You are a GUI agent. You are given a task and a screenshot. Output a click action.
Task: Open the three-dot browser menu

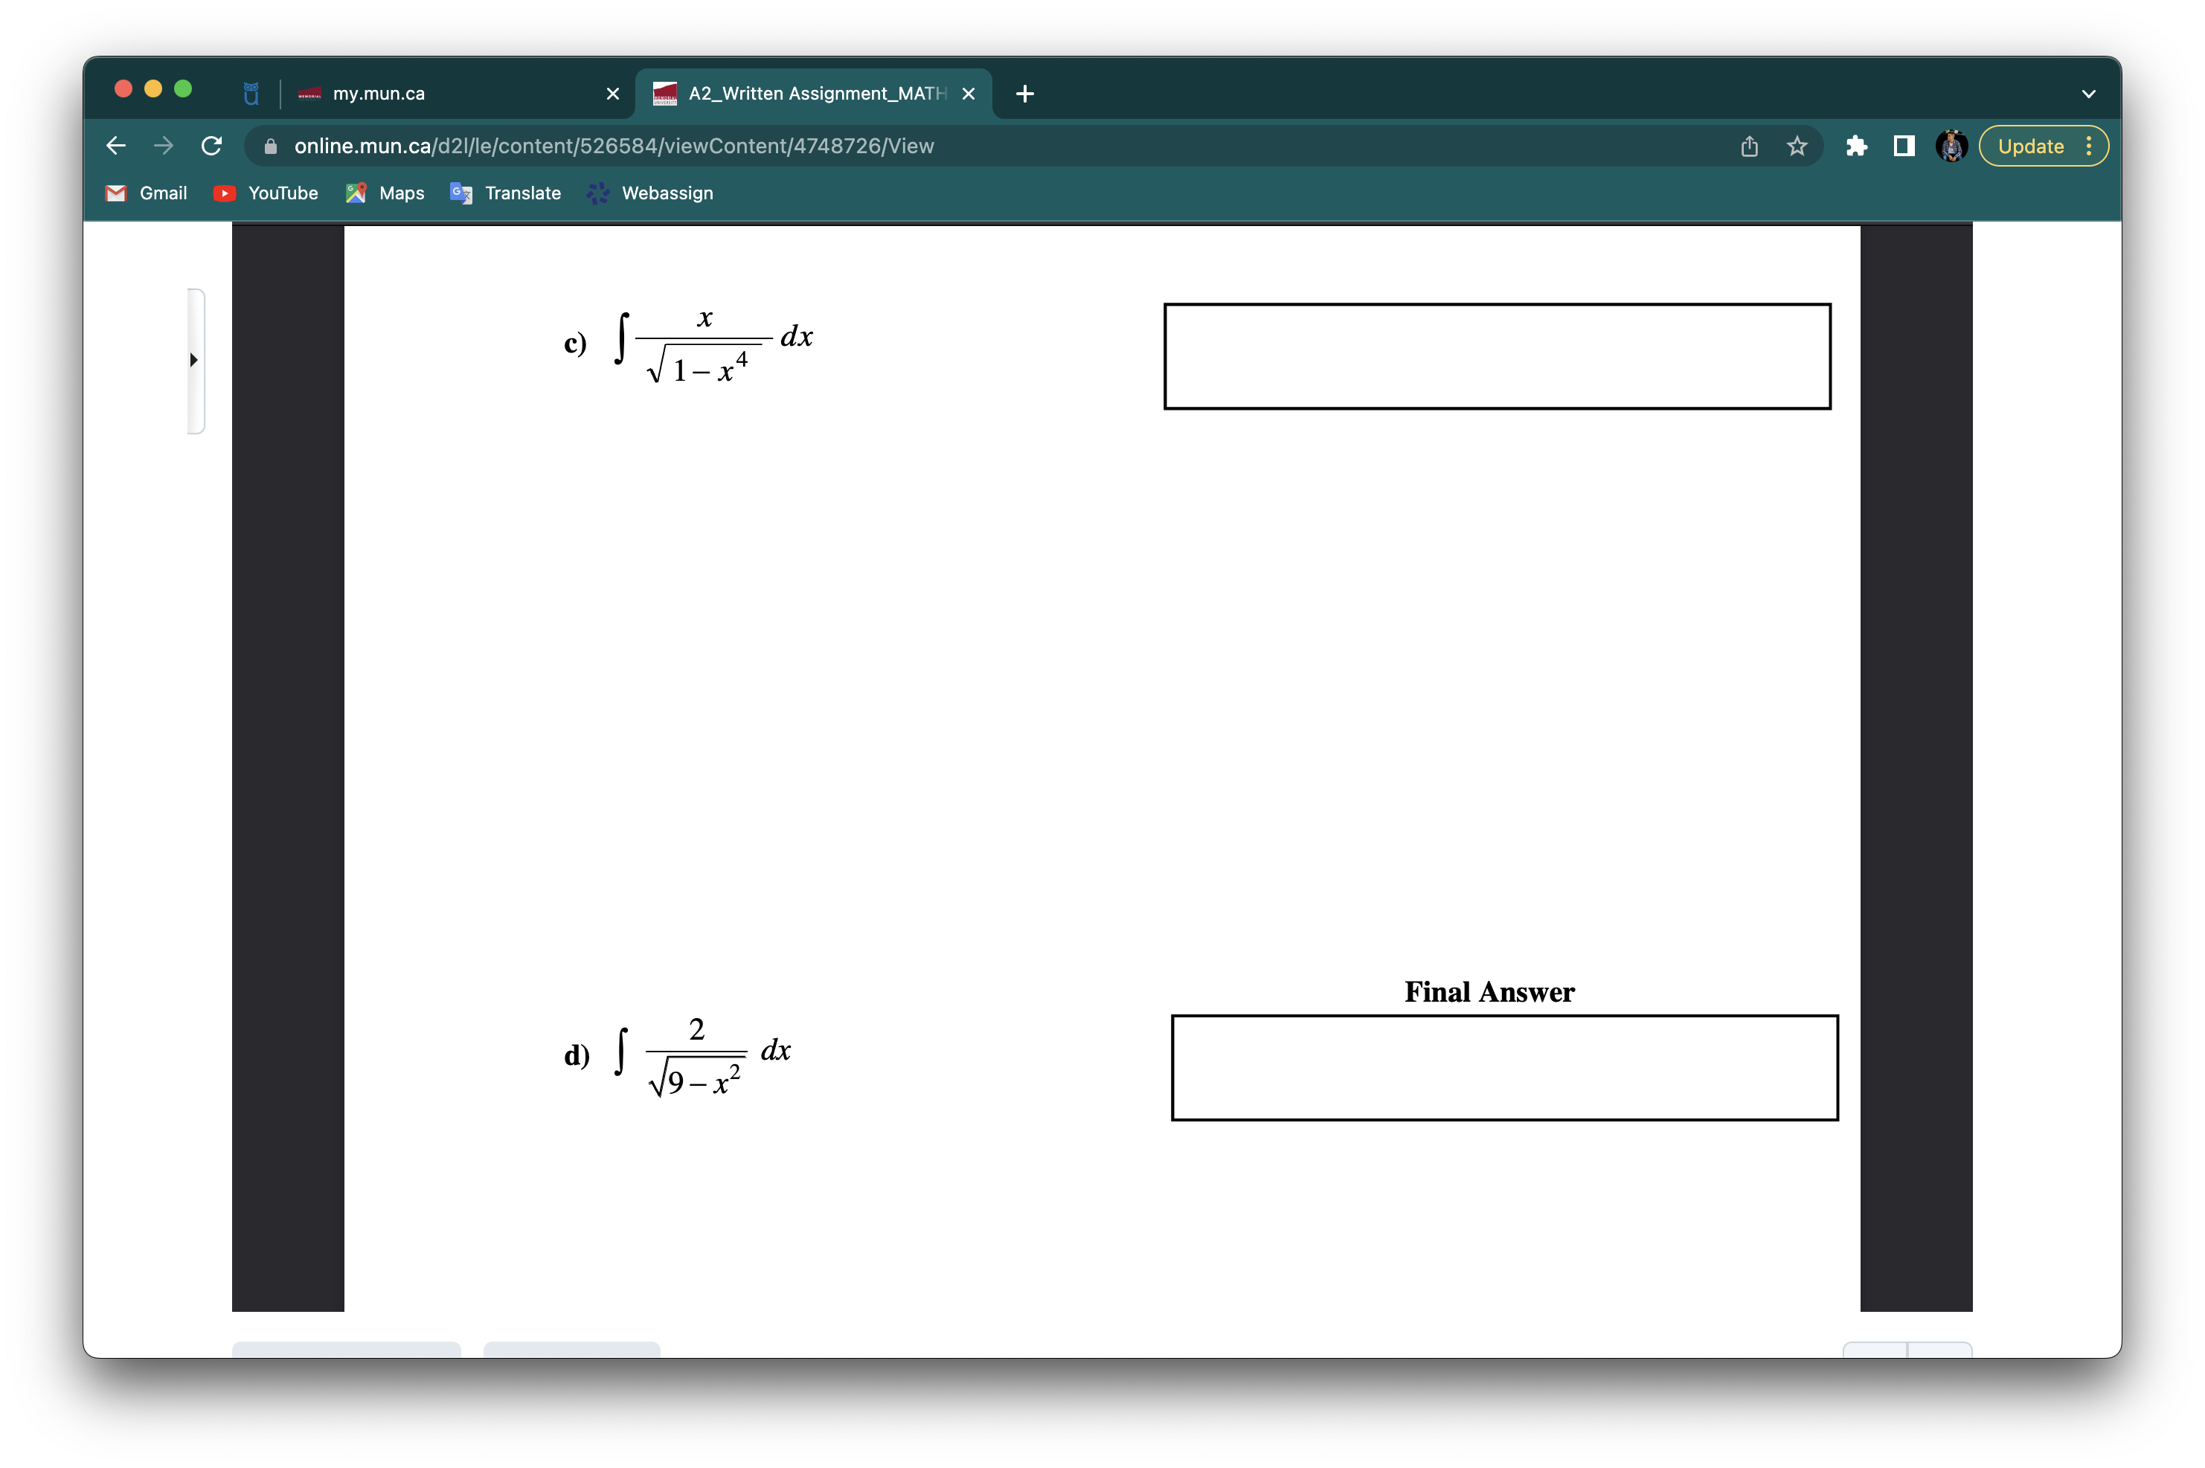[2090, 146]
